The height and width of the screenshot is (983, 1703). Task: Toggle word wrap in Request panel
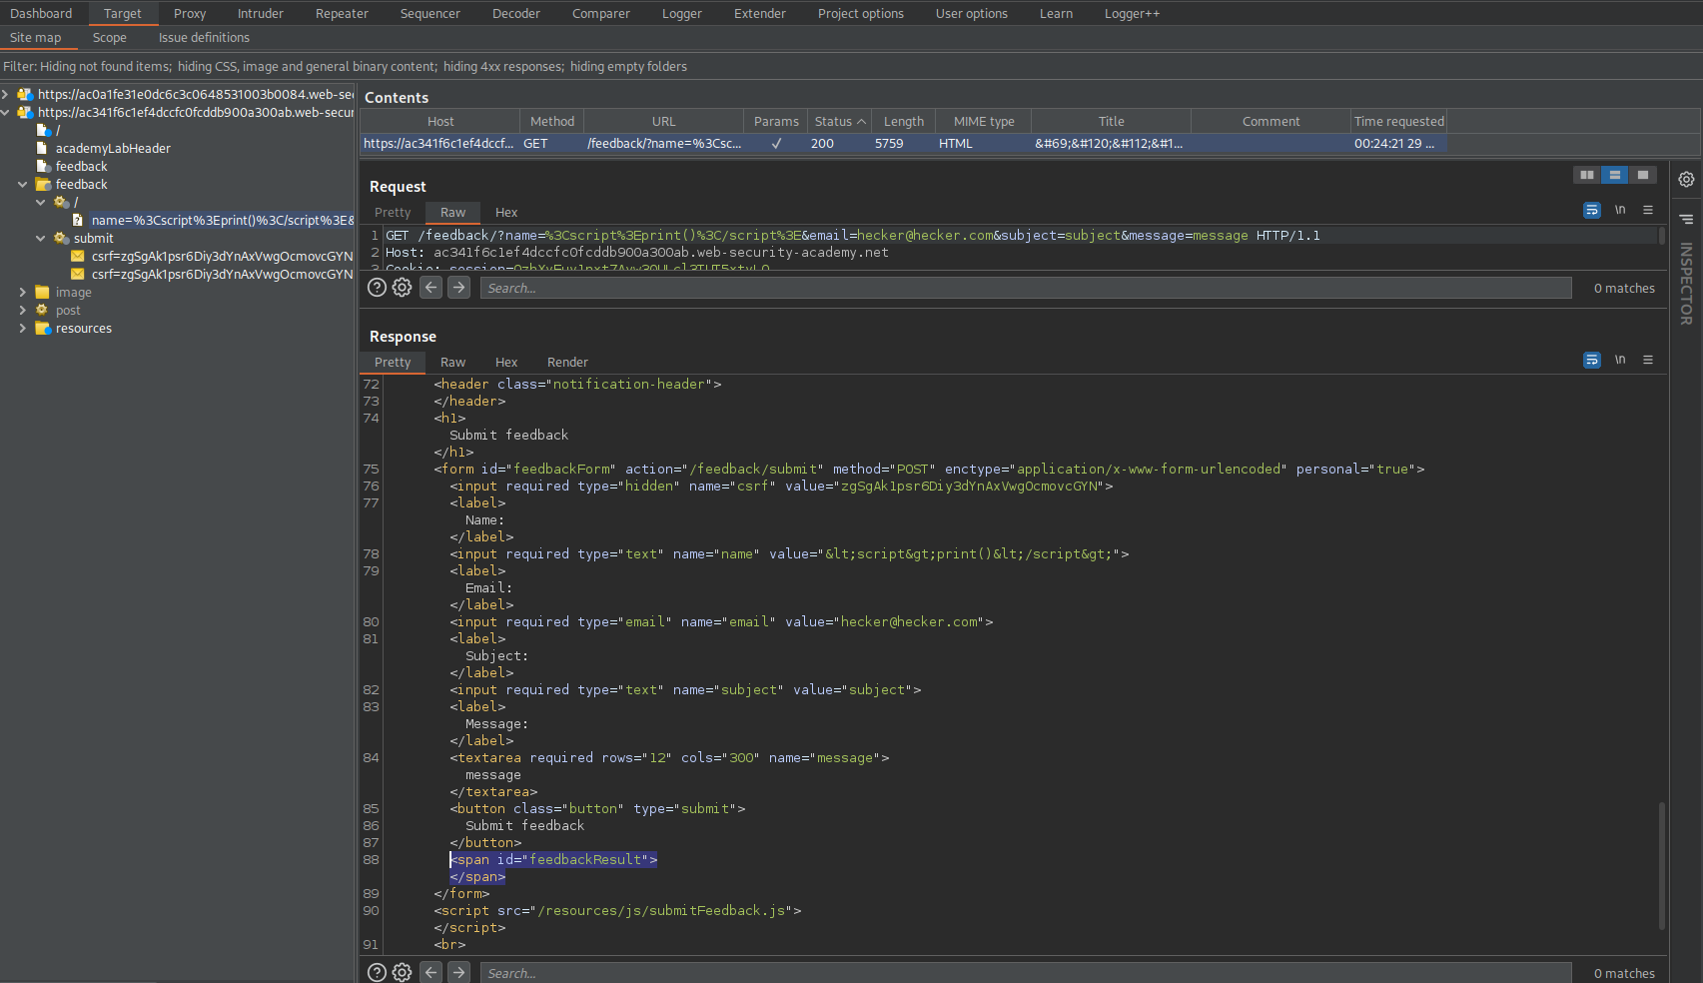pos(1592,210)
